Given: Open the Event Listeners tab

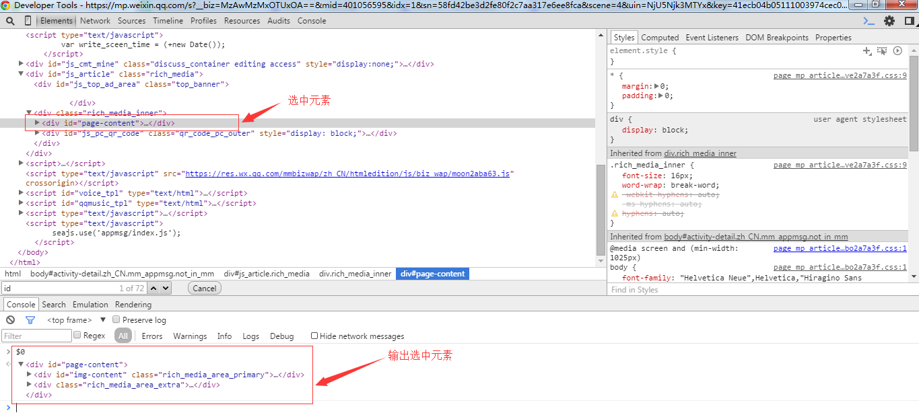Looking at the screenshot, I should [712, 38].
